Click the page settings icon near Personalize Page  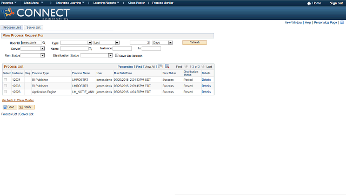click(342, 22)
